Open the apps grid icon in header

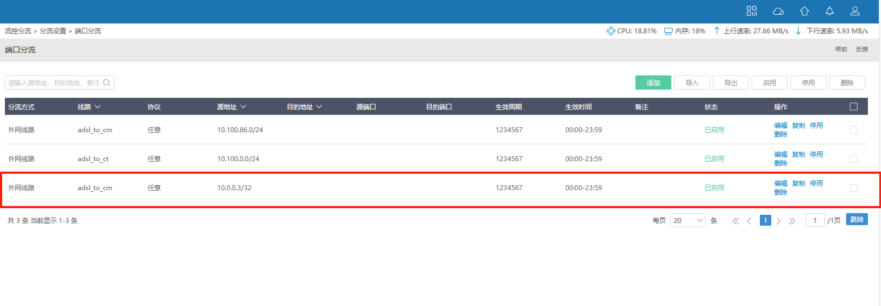752,11
